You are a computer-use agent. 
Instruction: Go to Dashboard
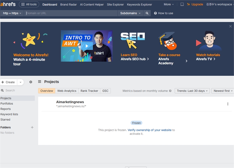(x=50, y=4)
